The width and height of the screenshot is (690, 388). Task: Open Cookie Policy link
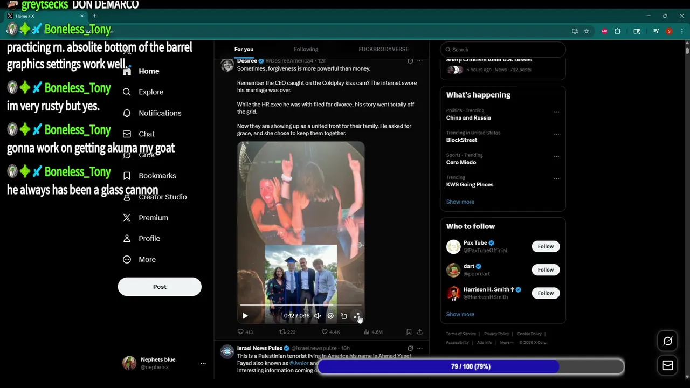click(x=529, y=334)
